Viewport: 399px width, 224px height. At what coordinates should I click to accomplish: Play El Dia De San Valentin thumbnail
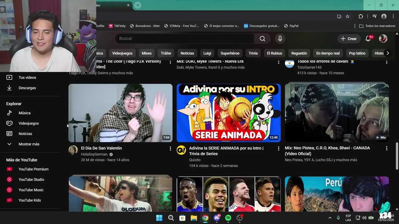[120, 113]
